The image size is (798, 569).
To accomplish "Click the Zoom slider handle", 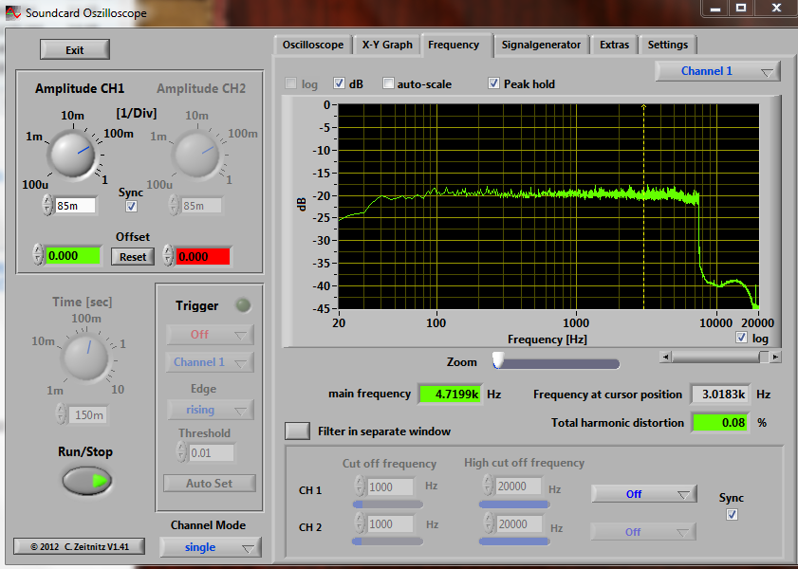I will (x=497, y=360).
